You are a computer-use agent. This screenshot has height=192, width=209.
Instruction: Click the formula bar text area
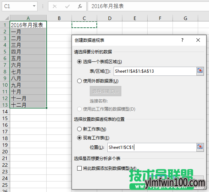pyautogui.click(x=148, y=6)
